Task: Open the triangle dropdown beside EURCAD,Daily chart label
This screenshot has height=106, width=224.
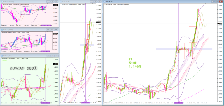Action: point(2,59)
